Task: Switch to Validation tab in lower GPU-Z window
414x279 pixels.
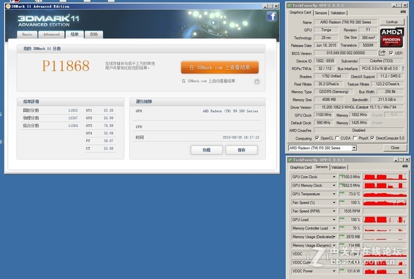Action: tap(338, 167)
